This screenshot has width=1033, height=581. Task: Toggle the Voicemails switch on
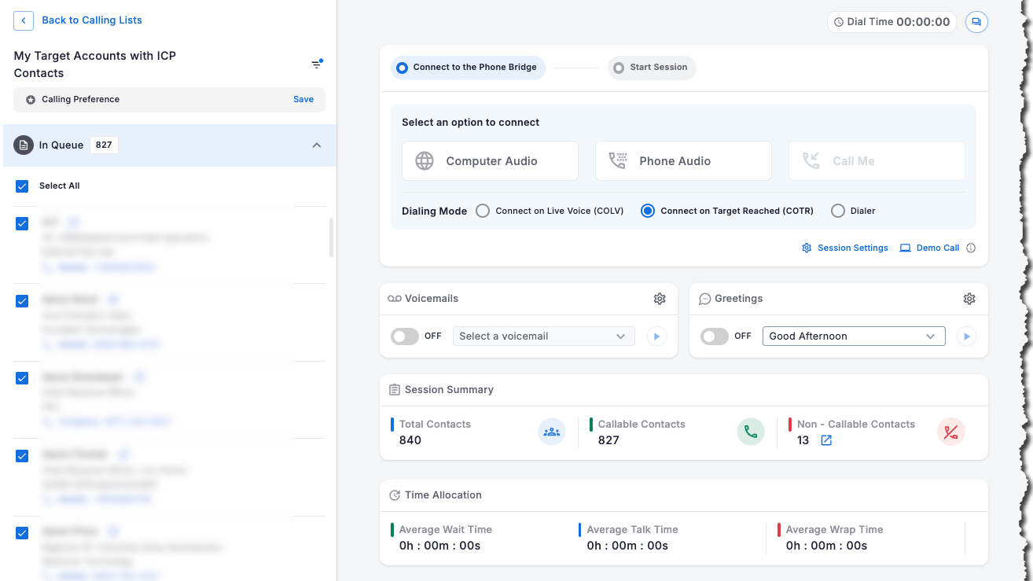[x=405, y=336]
